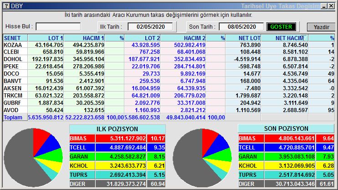This screenshot has height=190, width=338.
Task: Click the LOT 2 column header
Action: [145, 38]
